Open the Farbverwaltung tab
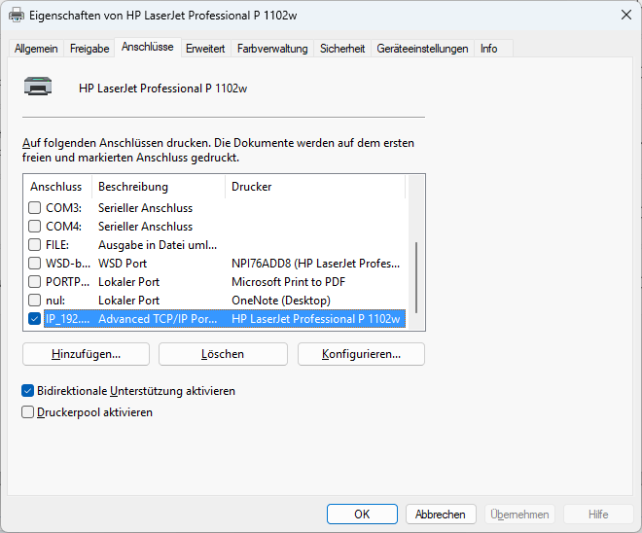Viewport: 642px width, 533px height. click(x=272, y=49)
